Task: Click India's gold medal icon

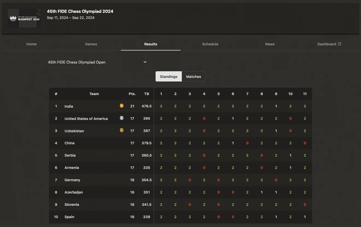Action: (122, 106)
